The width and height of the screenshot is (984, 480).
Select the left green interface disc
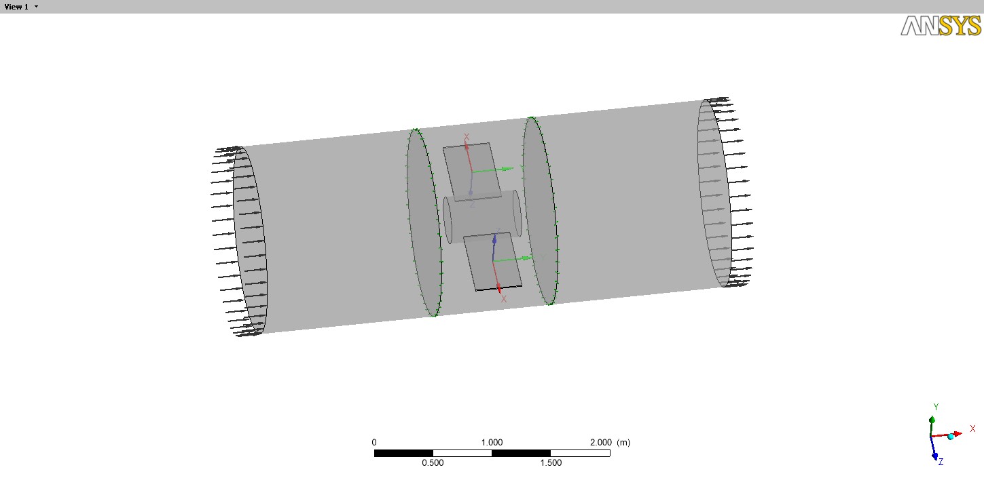[x=422, y=224]
